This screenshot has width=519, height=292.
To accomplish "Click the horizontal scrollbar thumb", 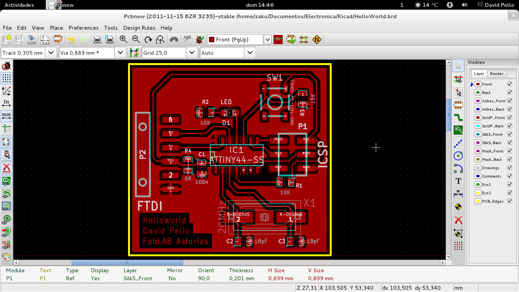I will (127, 262).
